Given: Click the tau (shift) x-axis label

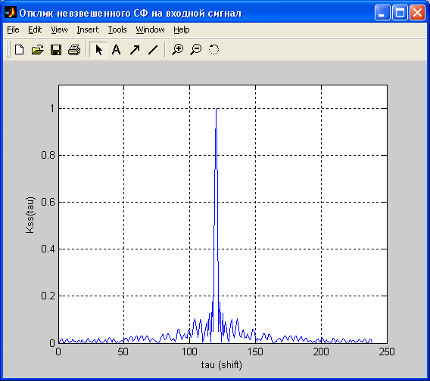Looking at the screenshot, I should coord(222,365).
